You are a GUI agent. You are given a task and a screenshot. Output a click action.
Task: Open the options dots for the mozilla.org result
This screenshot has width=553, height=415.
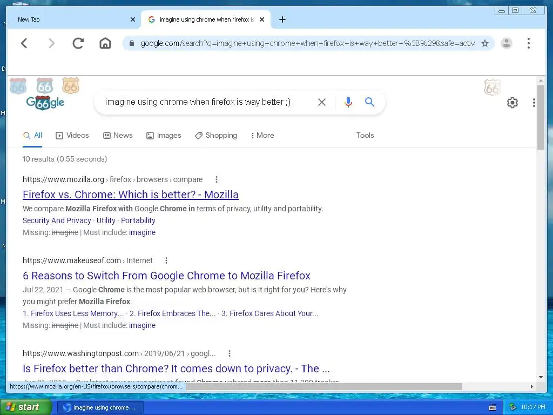[217, 179]
